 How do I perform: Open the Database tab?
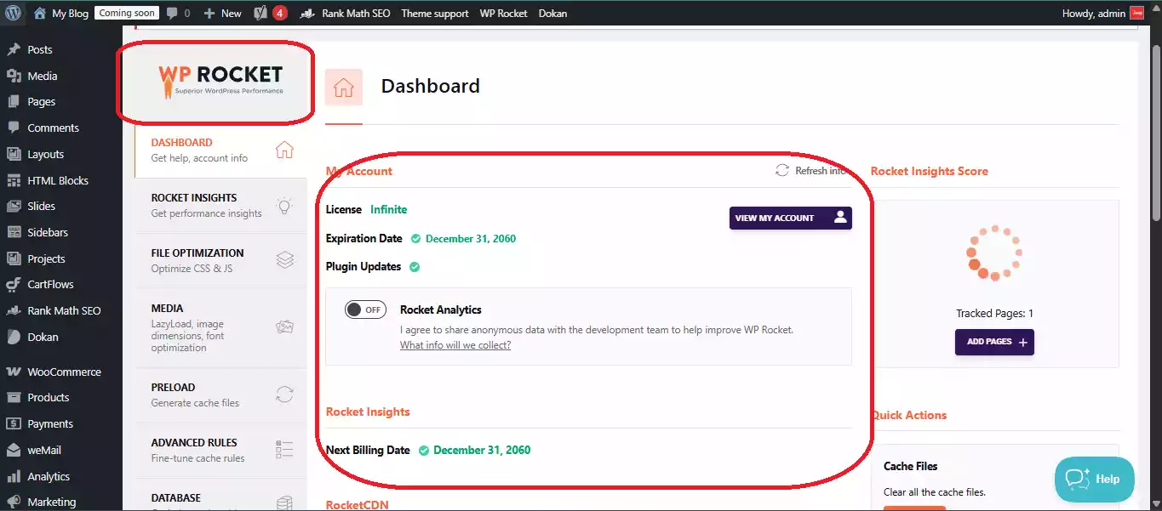[x=221, y=496]
